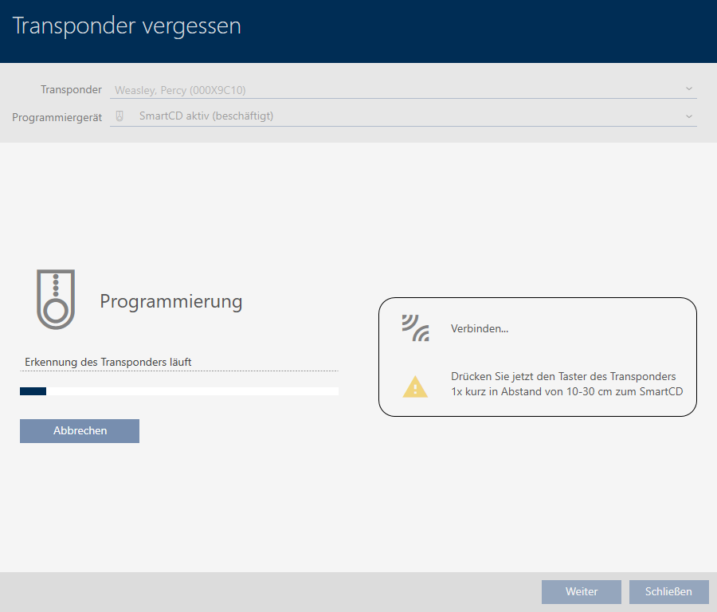Click the SmartCD device icon in the Programmiergerät field
Image resolution: width=717 pixels, height=612 pixels.
click(x=119, y=116)
